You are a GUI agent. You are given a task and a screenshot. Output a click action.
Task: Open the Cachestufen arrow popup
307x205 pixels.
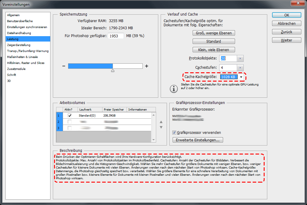coord(240,68)
